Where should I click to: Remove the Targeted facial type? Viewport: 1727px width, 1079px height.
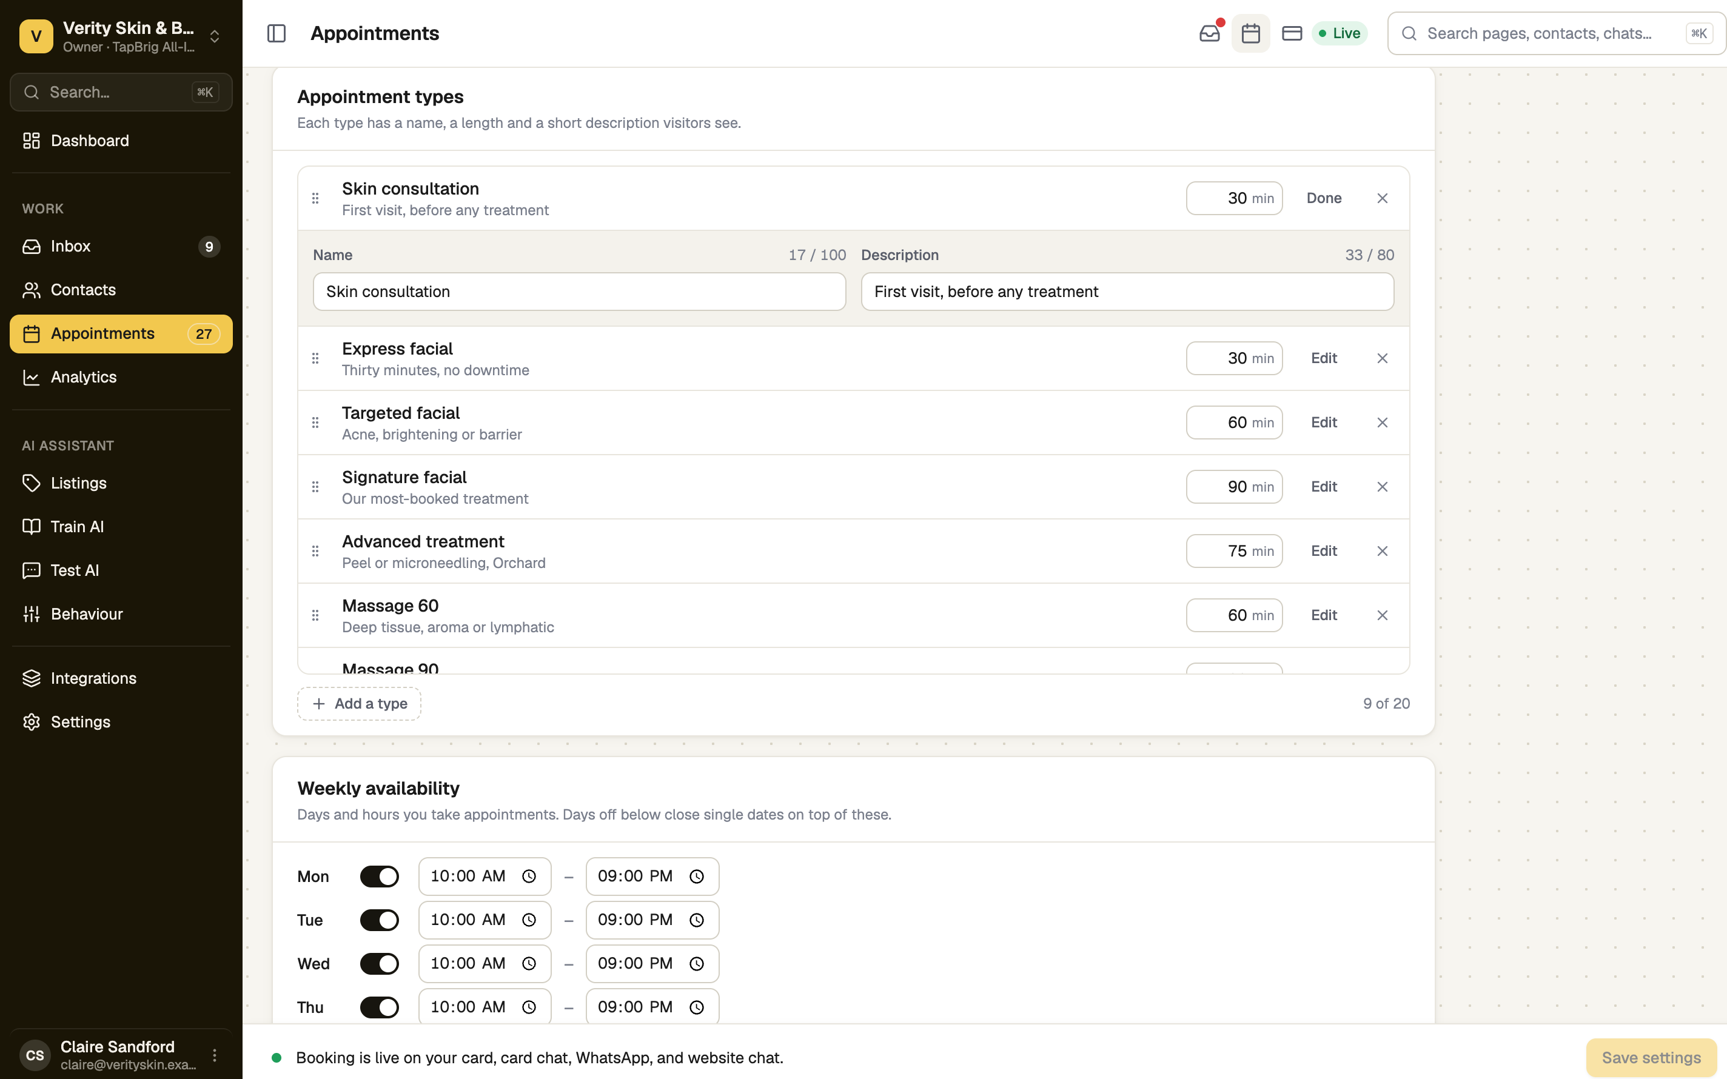tap(1383, 423)
